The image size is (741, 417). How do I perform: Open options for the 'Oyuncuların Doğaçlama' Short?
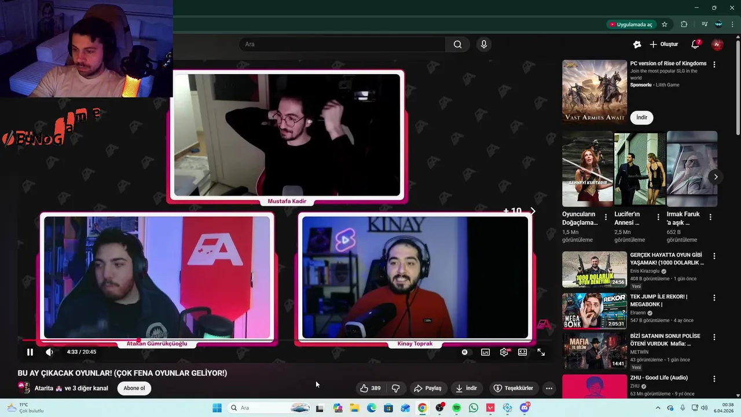click(x=606, y=217)
